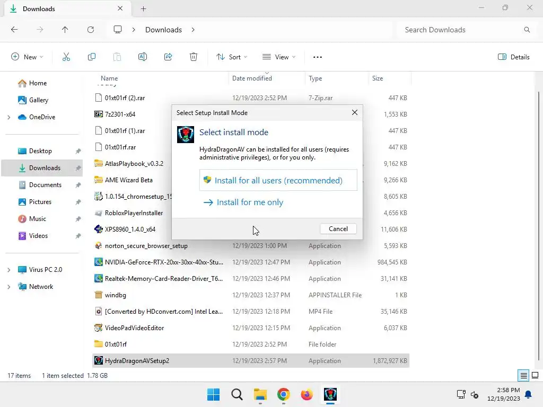Refresh the Downloads folder
The image size is (543, 407).
point(91,30)
